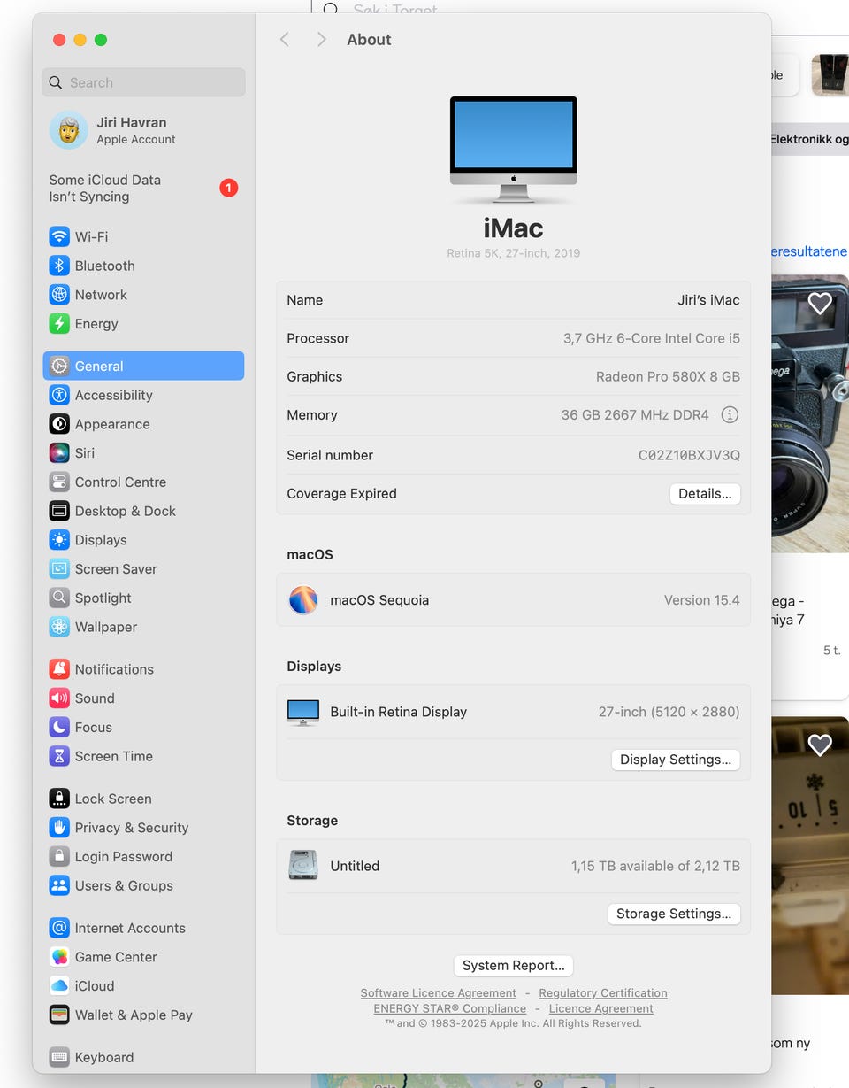Open Sound speaker icon
The image size is (849, 1088).
coord(59,698)
